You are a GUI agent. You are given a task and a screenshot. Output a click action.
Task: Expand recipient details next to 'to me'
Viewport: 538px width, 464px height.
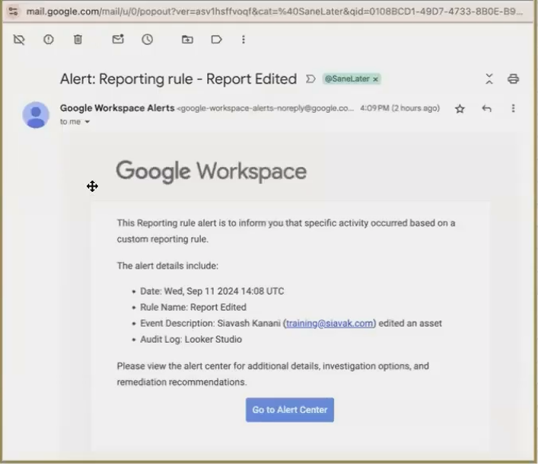pos(88,122)
